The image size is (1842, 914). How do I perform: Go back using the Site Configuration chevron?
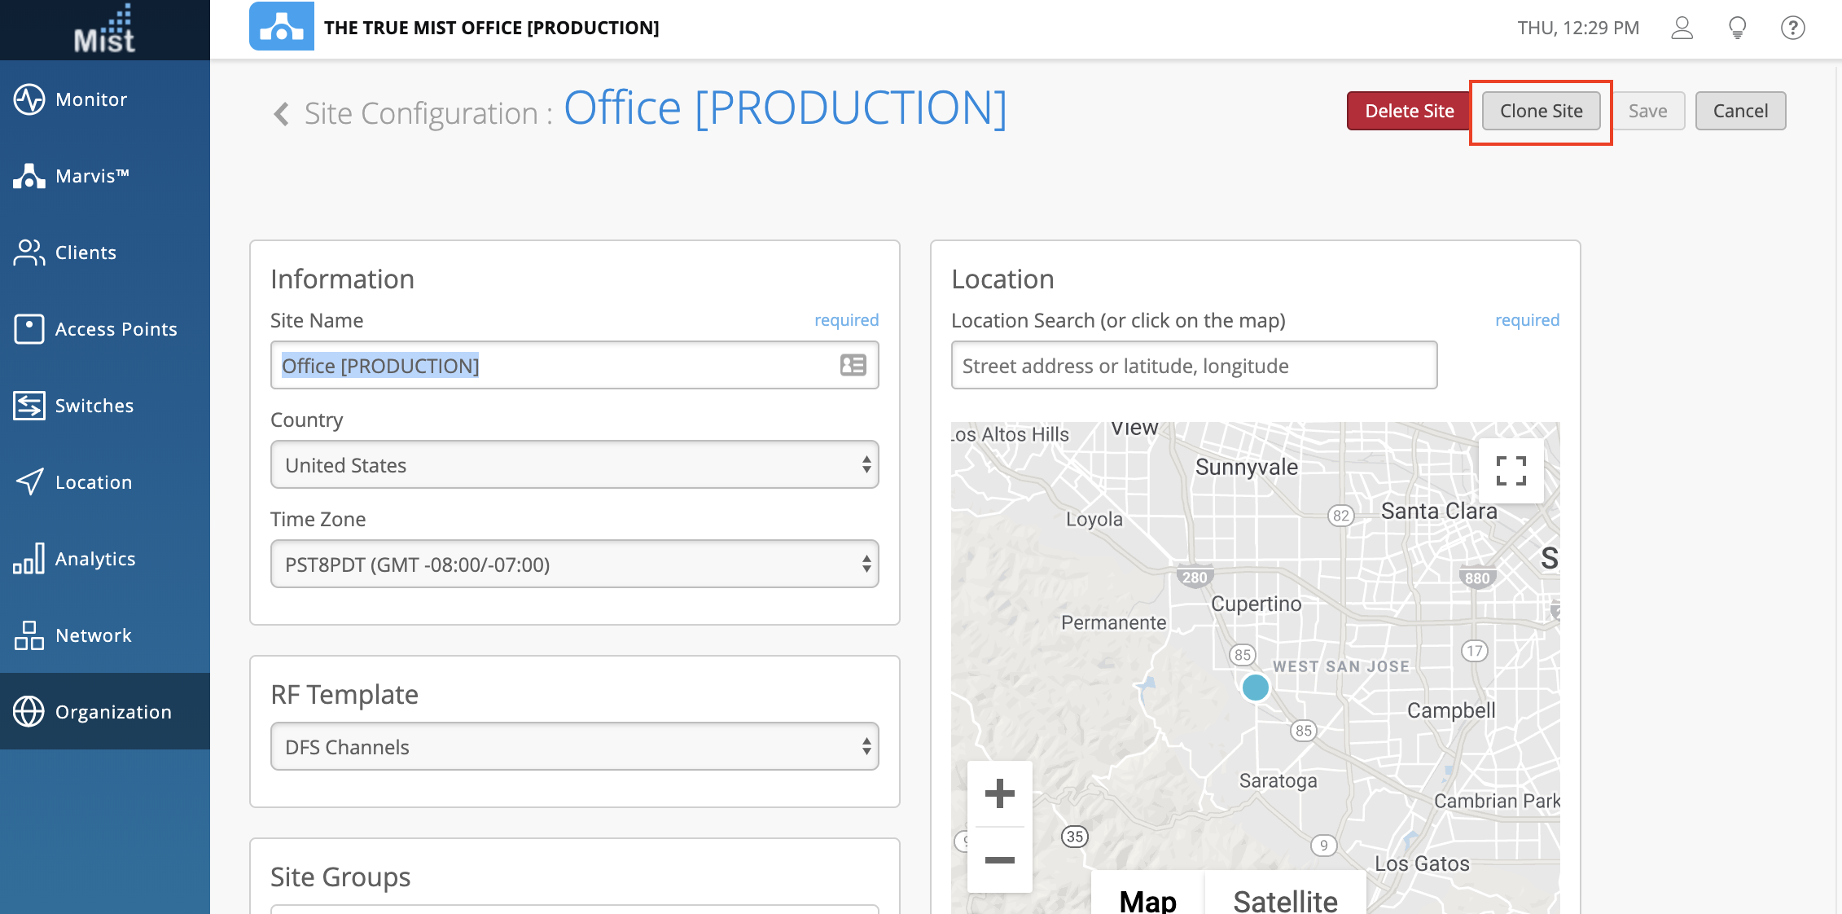tap(282, 113)
